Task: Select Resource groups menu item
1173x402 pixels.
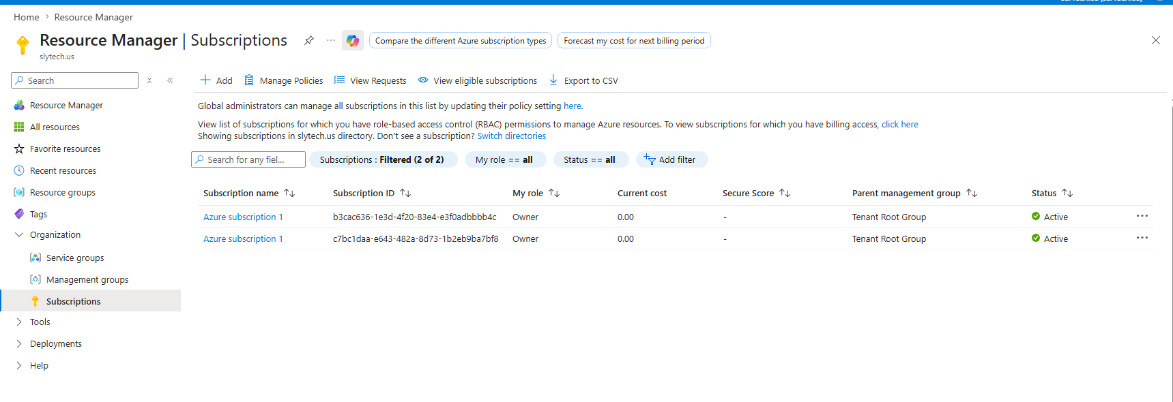Action: [x=63, y=192]
